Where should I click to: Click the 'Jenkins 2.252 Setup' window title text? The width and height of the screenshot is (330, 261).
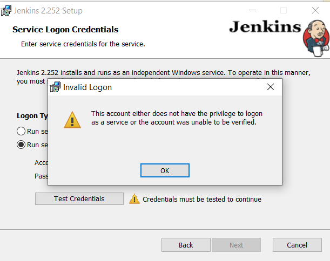click(48, 10)
